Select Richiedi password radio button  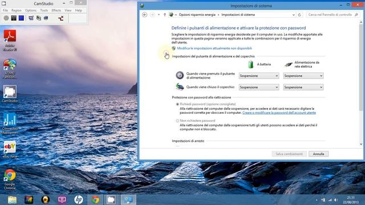[x=177, y=104]
